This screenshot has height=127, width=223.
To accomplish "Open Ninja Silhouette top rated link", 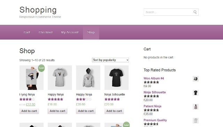I will coord(155,92).
